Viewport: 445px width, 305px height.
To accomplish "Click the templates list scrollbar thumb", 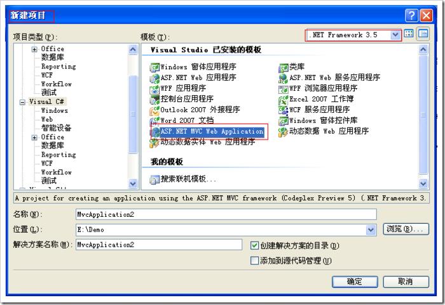I will coord(423,114).
